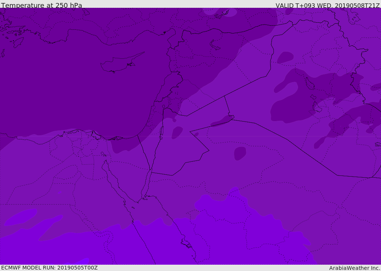Pick the bright violet streak at lower-left

pyautogui.click(x=20, y=217)
